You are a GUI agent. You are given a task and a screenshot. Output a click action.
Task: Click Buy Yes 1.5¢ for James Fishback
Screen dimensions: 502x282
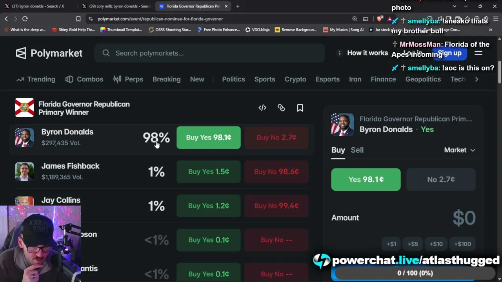click(209, 172)
